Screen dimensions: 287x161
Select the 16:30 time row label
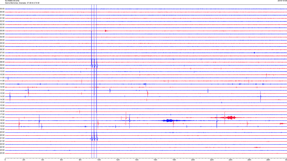tap(2, 111)
